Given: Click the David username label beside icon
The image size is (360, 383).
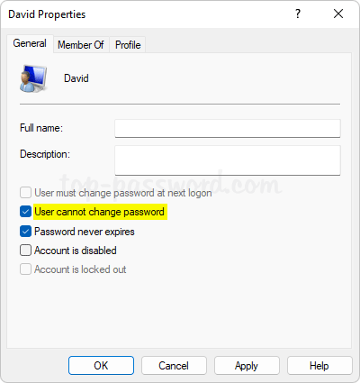Looking at the screenshot, I should 76,78.
